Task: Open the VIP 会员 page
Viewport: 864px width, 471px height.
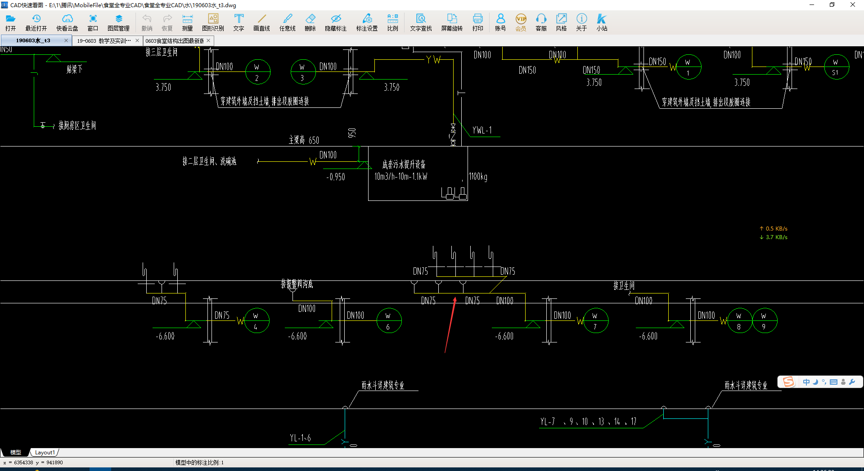Action: pos(521,22)
